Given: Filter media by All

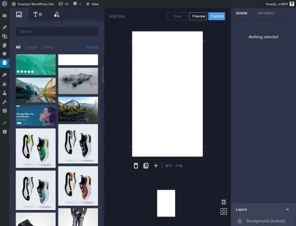Looking at the screenshot, I should (x=18, y=47).
